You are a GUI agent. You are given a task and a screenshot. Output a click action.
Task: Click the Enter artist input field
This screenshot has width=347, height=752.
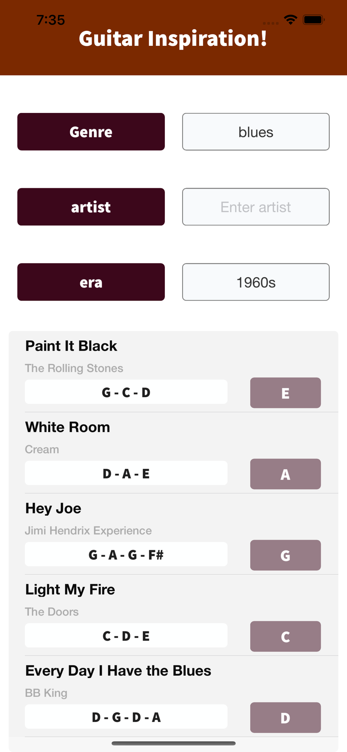pyautogui.click(x=256, y=207)
